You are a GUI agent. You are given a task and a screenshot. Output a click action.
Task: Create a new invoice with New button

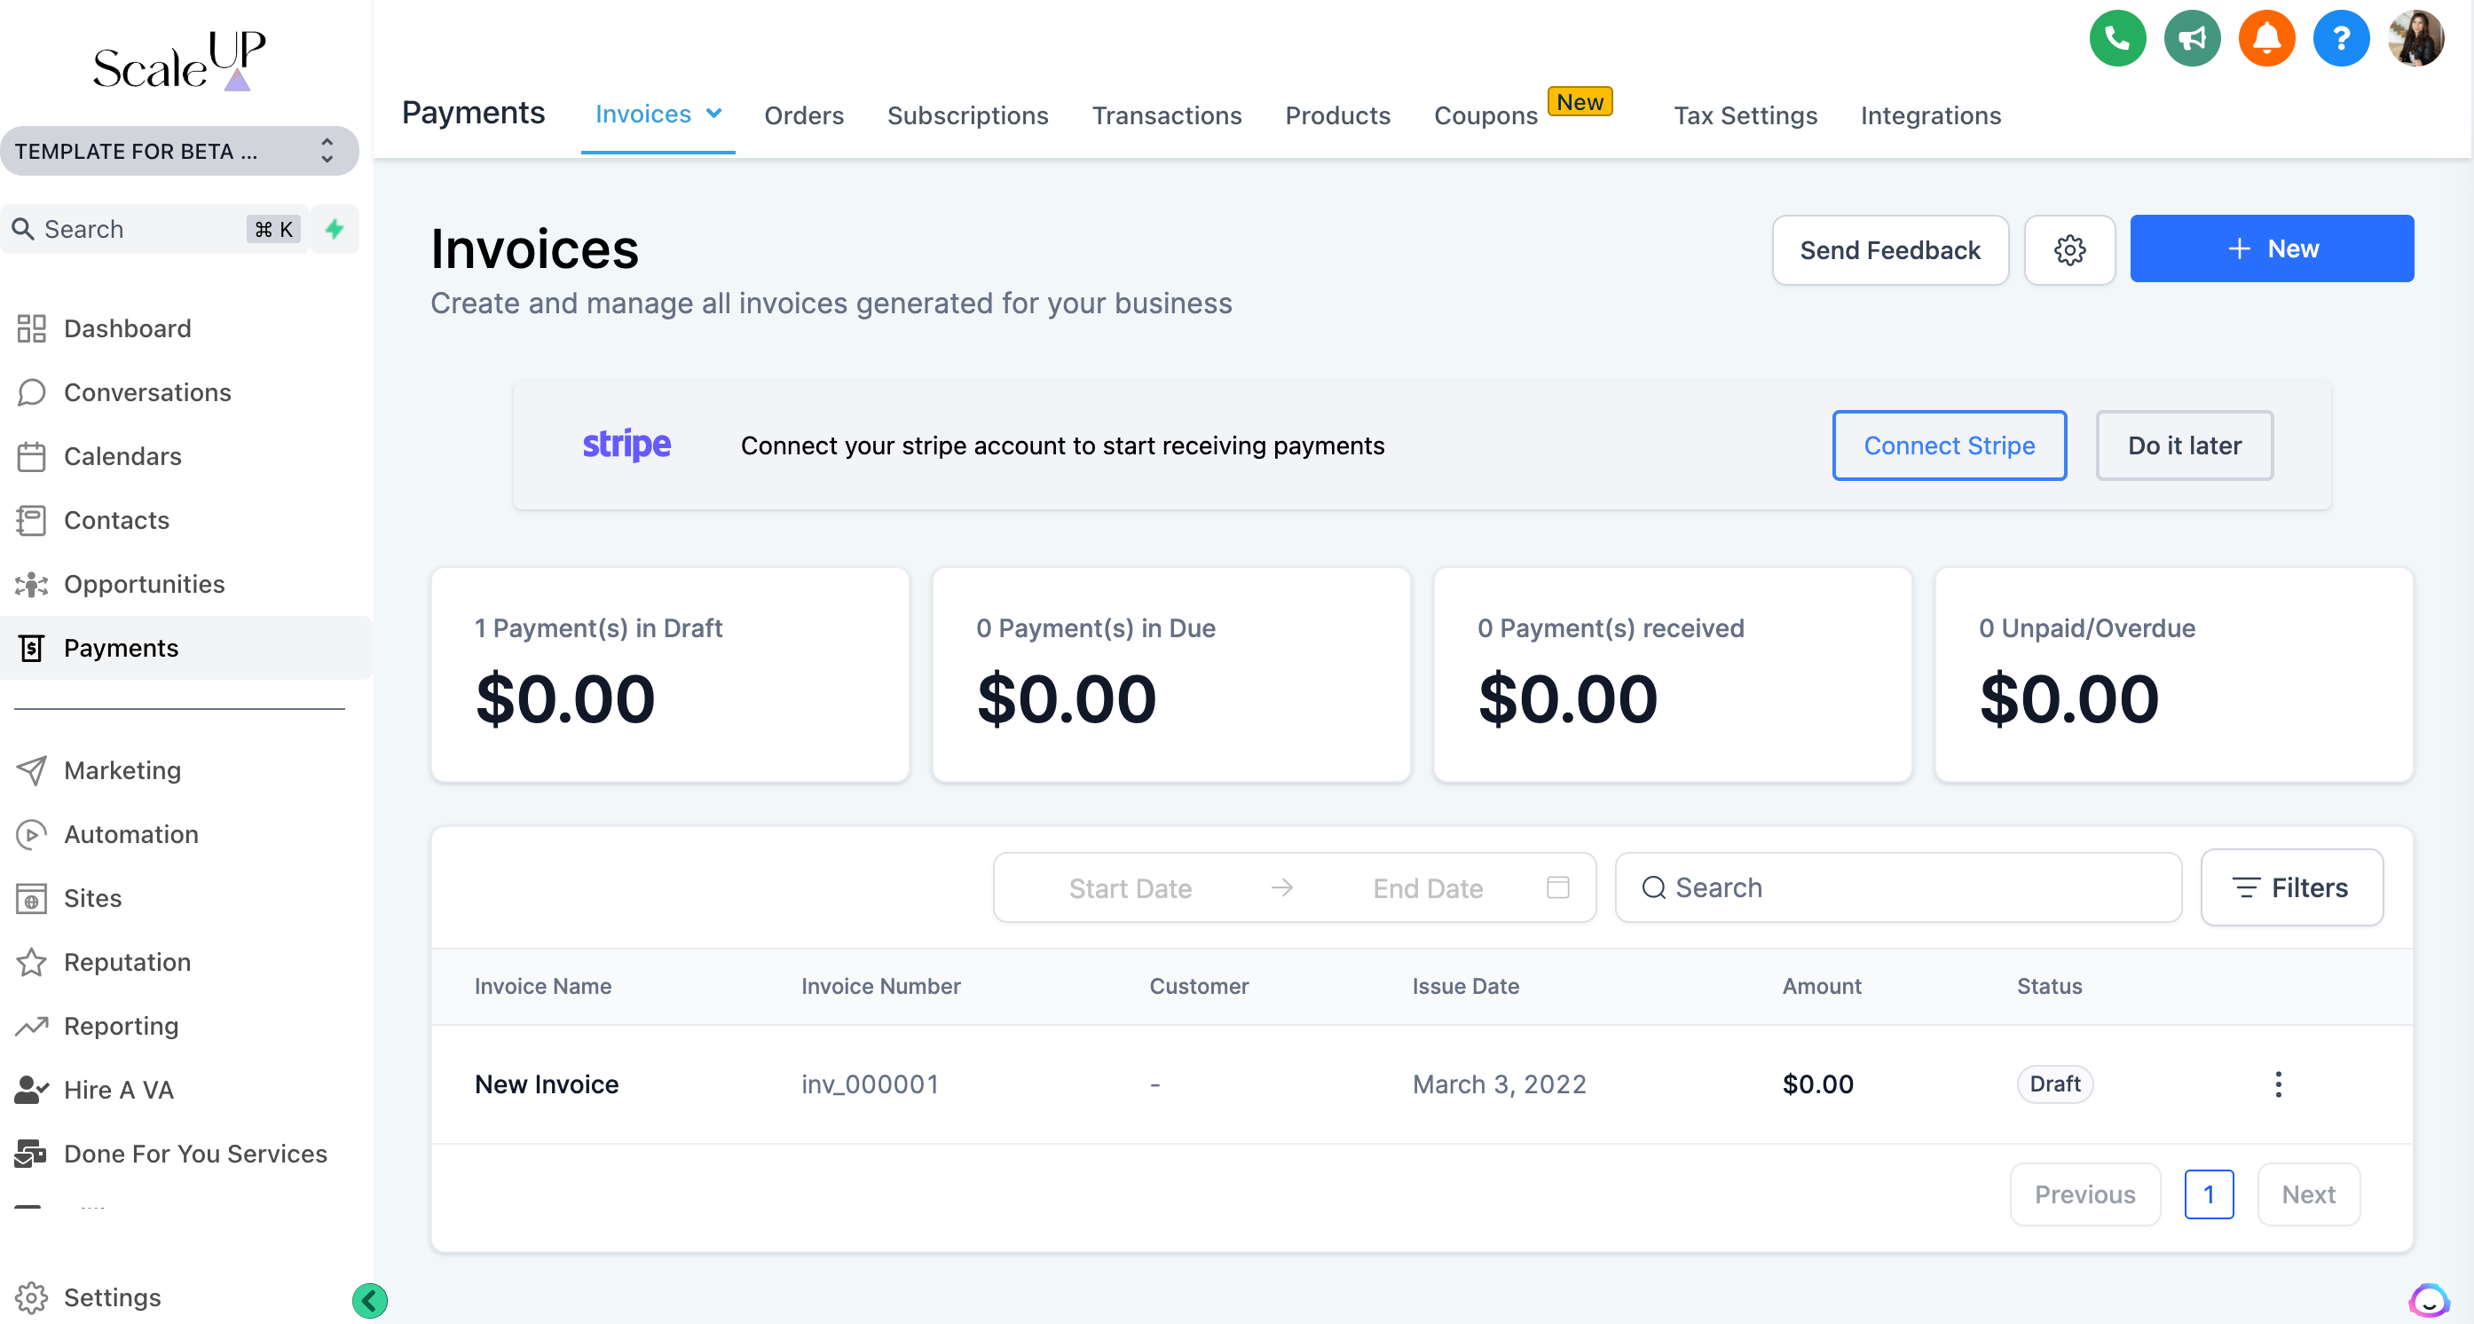2271,248
